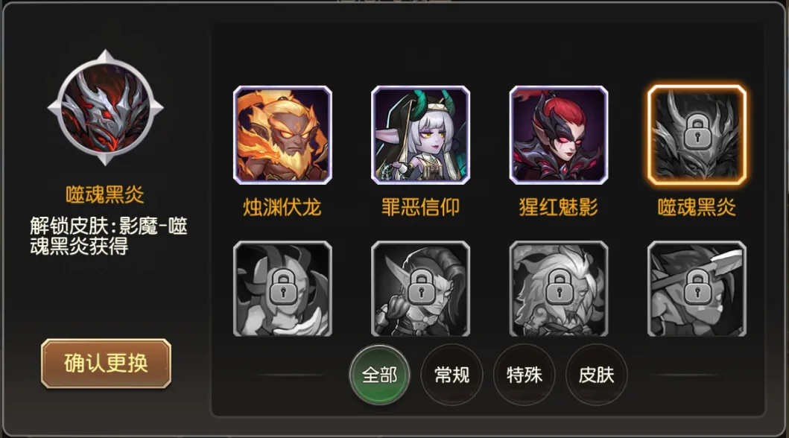Click the 噬魂黑炎 label under highlighted avatar
The height and width of the screenshot is (438, 789).
tap(697, 207)
